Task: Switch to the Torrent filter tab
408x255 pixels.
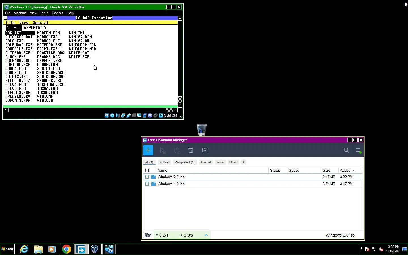Action: tap(206, 162)
